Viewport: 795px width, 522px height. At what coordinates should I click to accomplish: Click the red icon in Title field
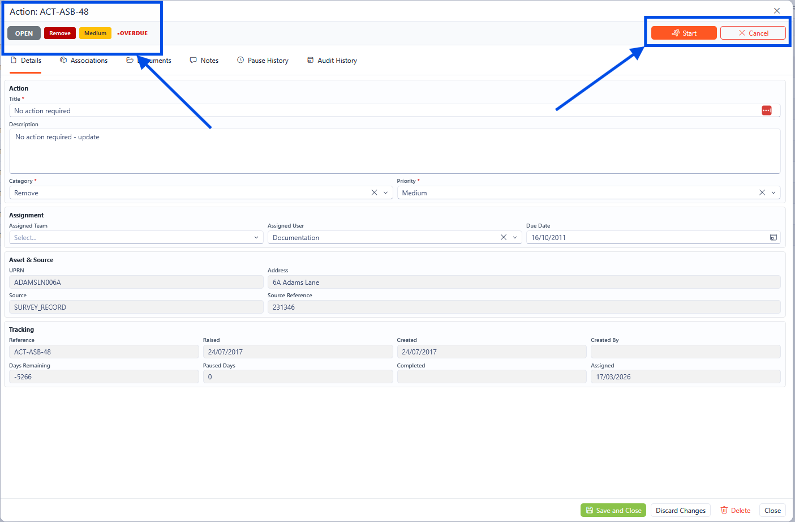766,110
